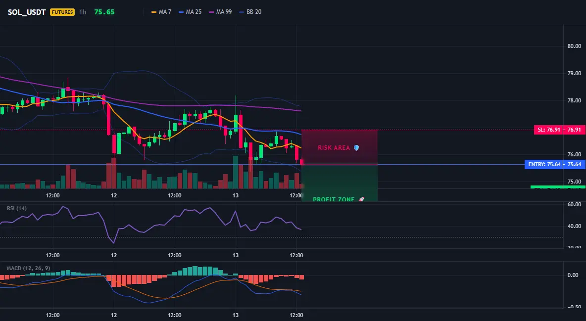Click the '12' date label under RSI panel
586x321 pixels.
(114, 255)
